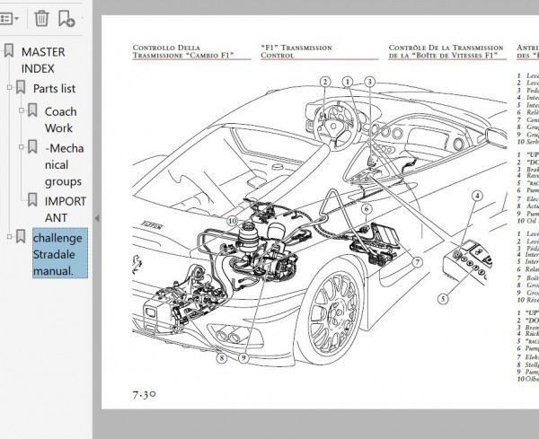Click callout number 4 in diagram
Viewport: 539px width, 439px height.
477,196
